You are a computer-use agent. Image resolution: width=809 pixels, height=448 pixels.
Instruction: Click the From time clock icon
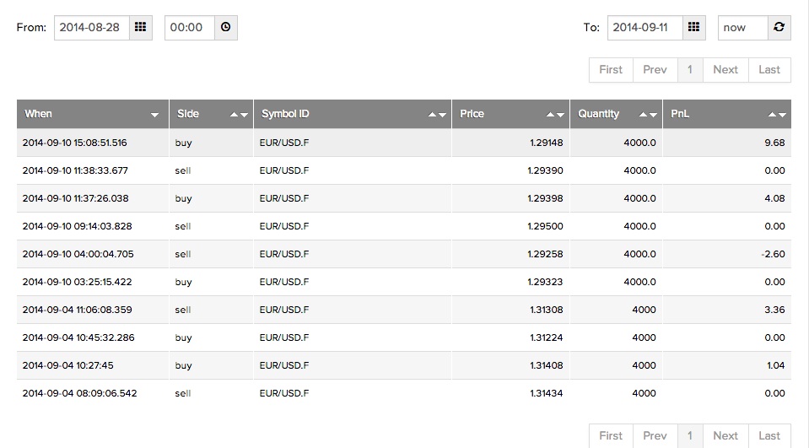pos(225,27)
